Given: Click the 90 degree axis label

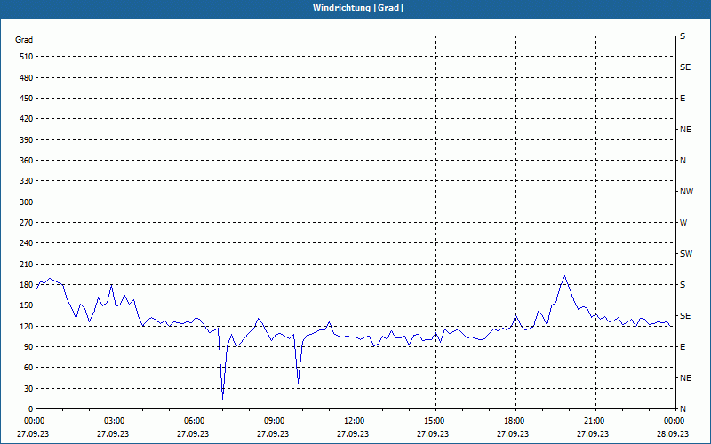Looking at the screenshot, I should 28,347.
